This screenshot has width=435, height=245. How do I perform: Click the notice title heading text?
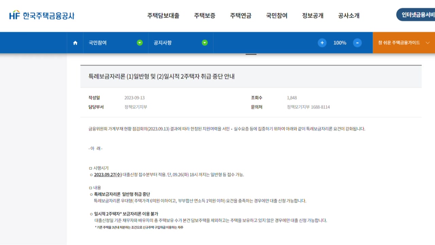161,77
